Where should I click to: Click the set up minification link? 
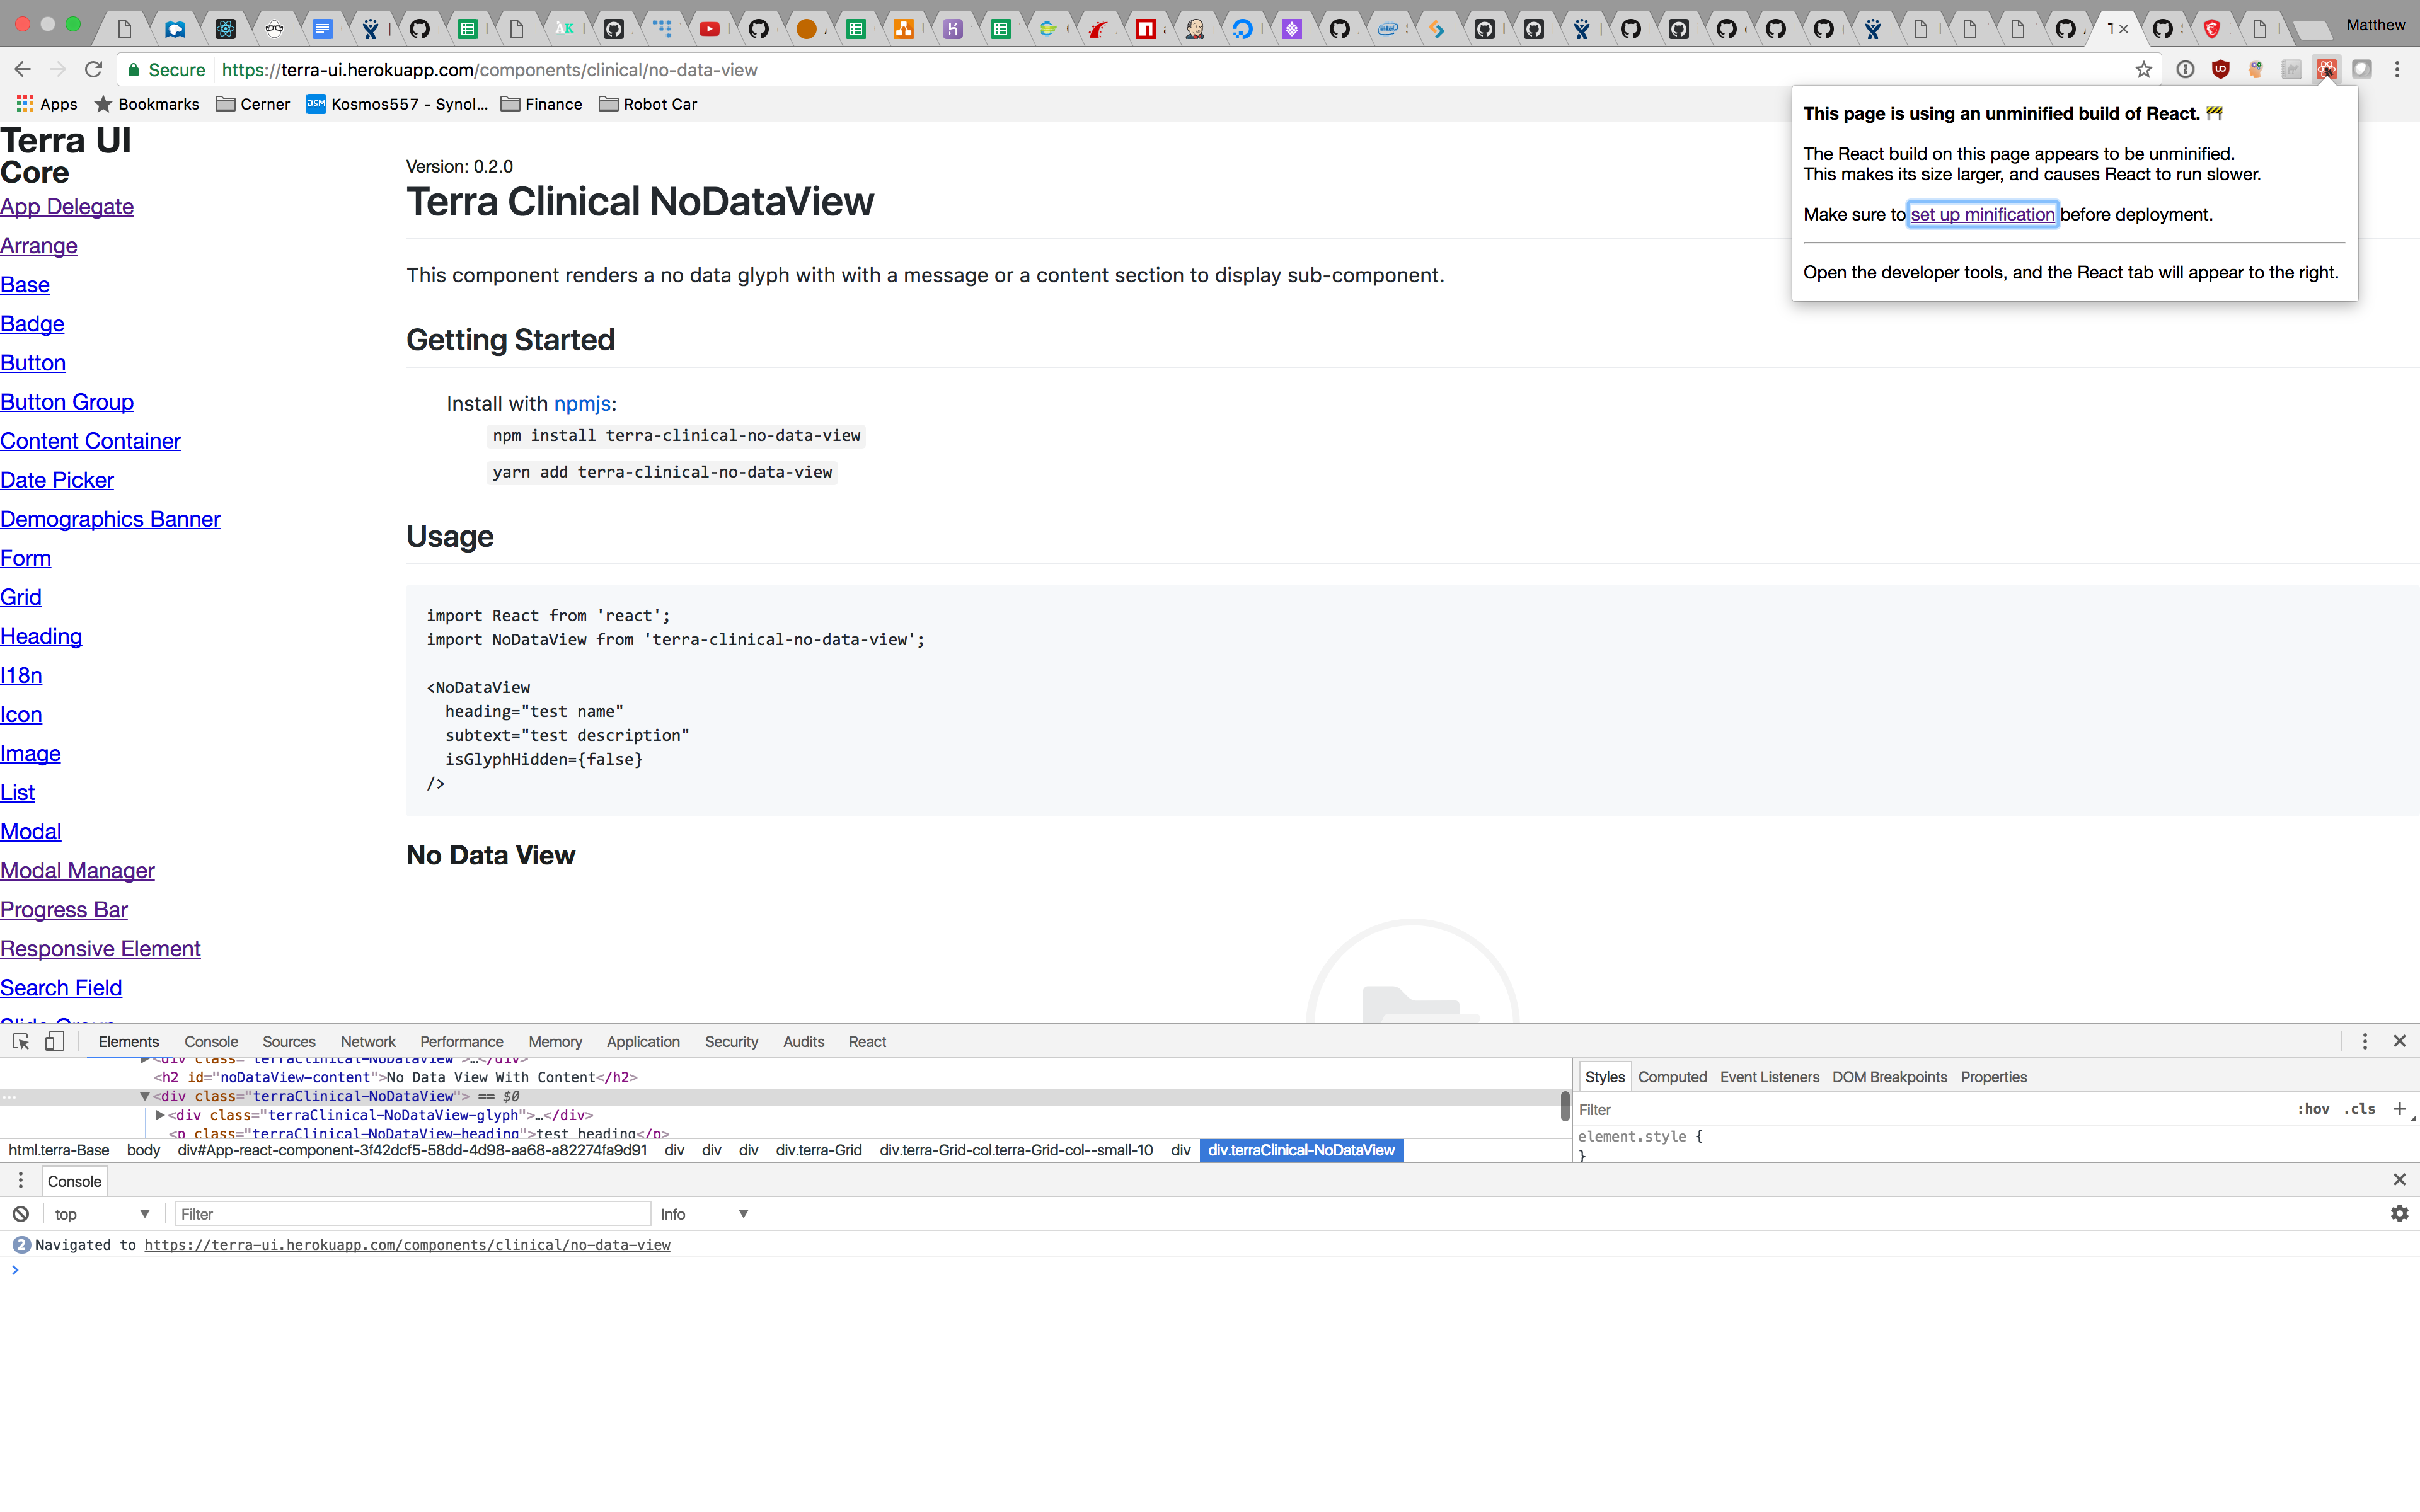click(1983, 214)
